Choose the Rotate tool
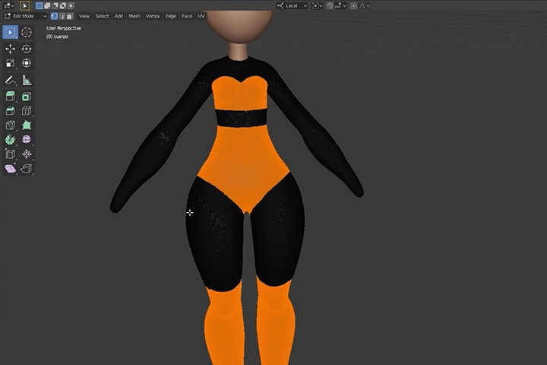 coord(27,49)
